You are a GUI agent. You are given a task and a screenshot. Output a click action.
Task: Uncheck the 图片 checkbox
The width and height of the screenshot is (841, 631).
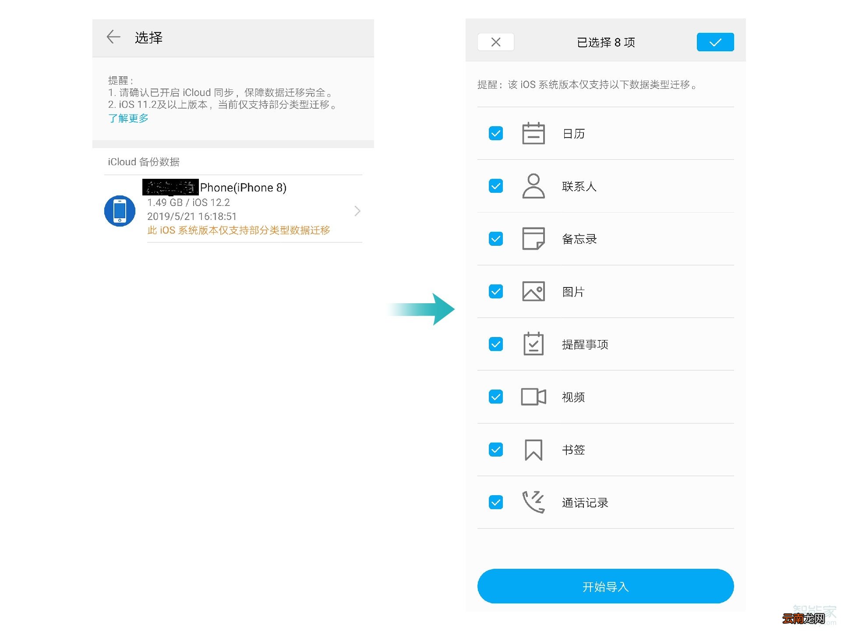[495, 291]
